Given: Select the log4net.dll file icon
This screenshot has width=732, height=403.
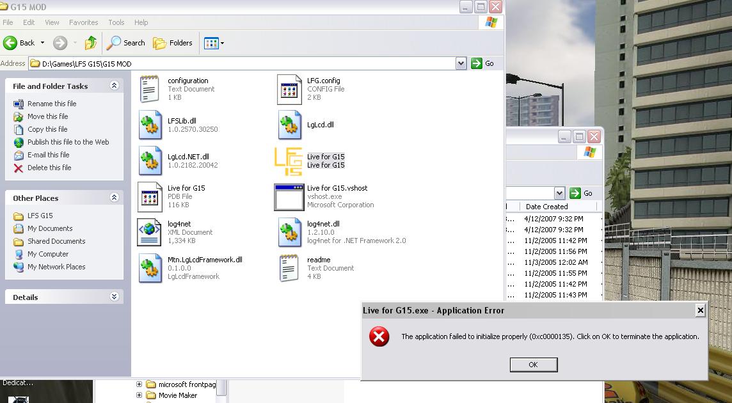Looking at the screenshot, I should 289,232.
